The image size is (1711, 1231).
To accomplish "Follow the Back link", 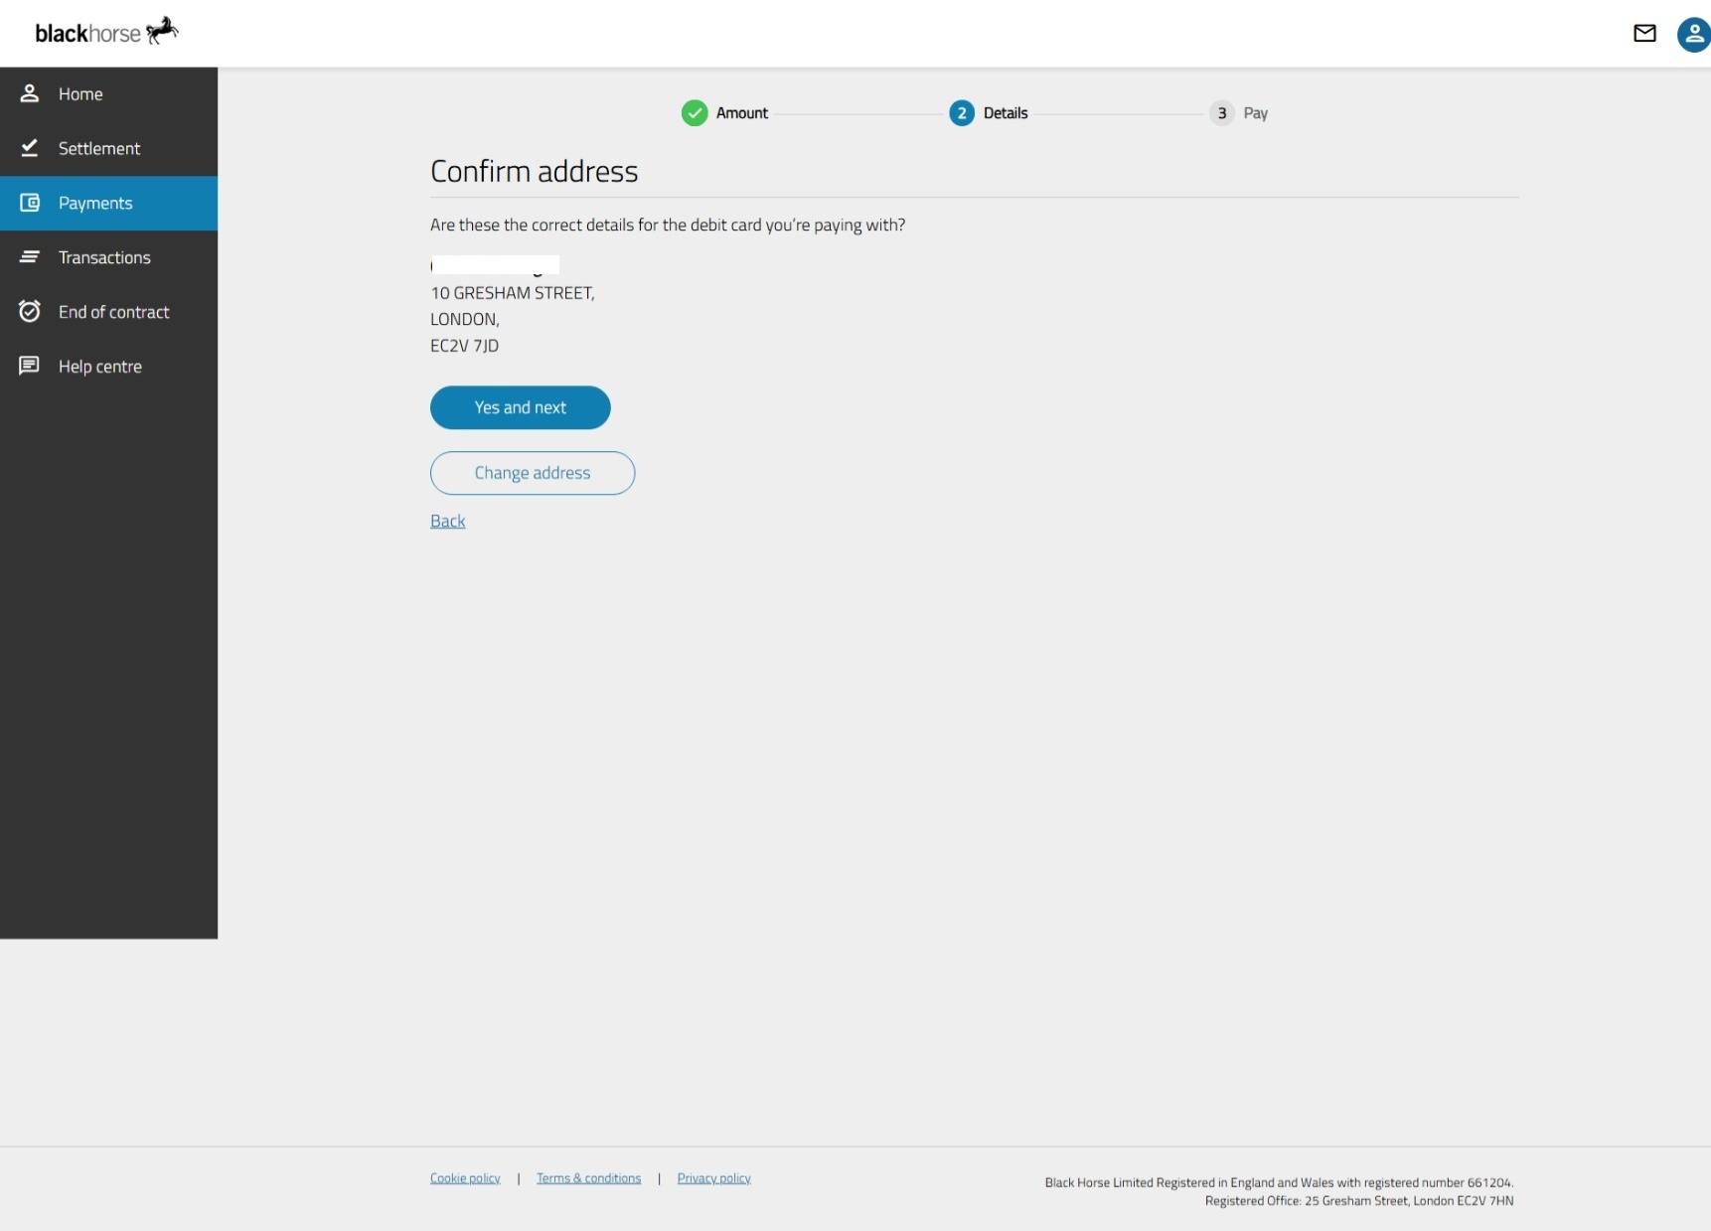I will pyautogui.click(x=448, y=521).
